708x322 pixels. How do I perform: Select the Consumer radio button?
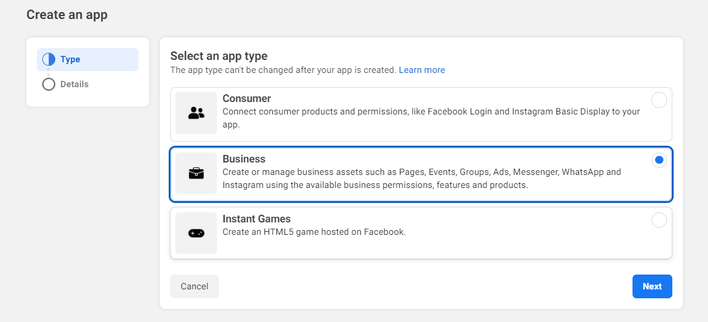click(x=659, y=100)
